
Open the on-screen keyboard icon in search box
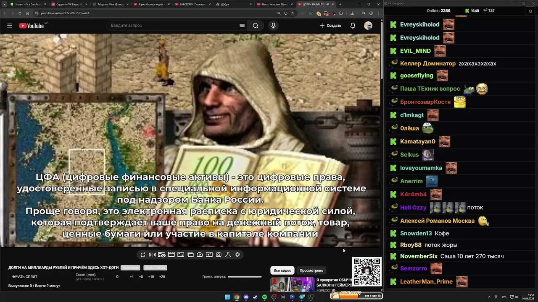point(242,26)
